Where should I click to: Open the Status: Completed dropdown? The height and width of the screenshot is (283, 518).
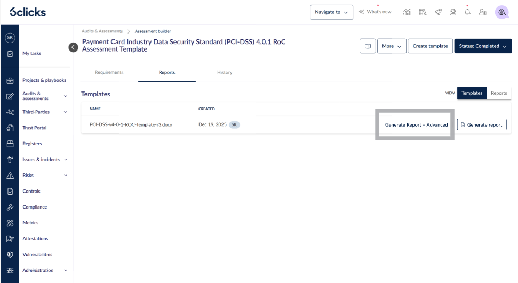pos(483,46)
